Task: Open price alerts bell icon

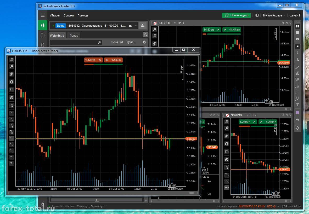Action: [297, 128]
